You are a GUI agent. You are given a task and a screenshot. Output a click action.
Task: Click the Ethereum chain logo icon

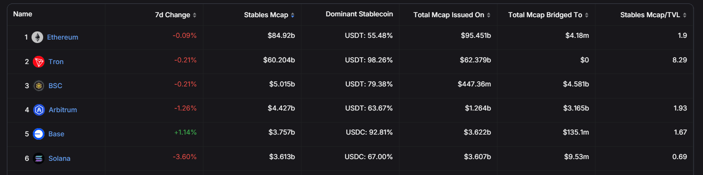click(x=38, y=37)
